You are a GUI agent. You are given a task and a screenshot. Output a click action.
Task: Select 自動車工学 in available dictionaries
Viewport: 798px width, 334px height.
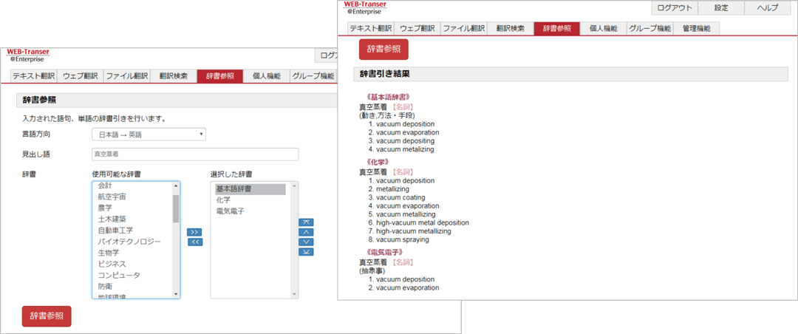coord(115,230)
